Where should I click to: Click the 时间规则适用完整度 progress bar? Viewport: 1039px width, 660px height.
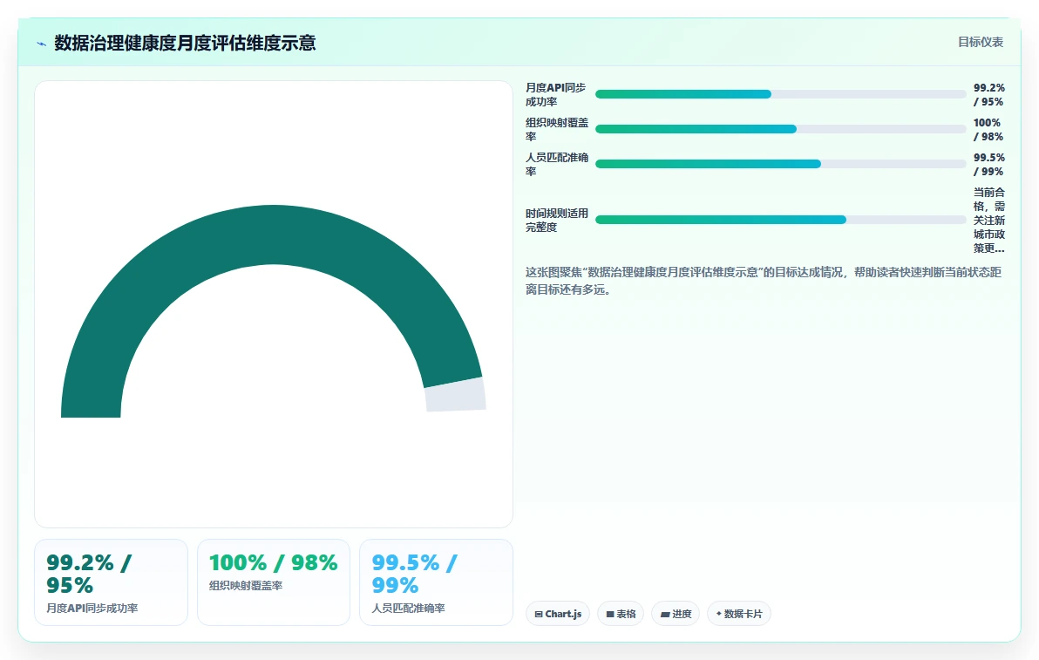pos(781,220)
